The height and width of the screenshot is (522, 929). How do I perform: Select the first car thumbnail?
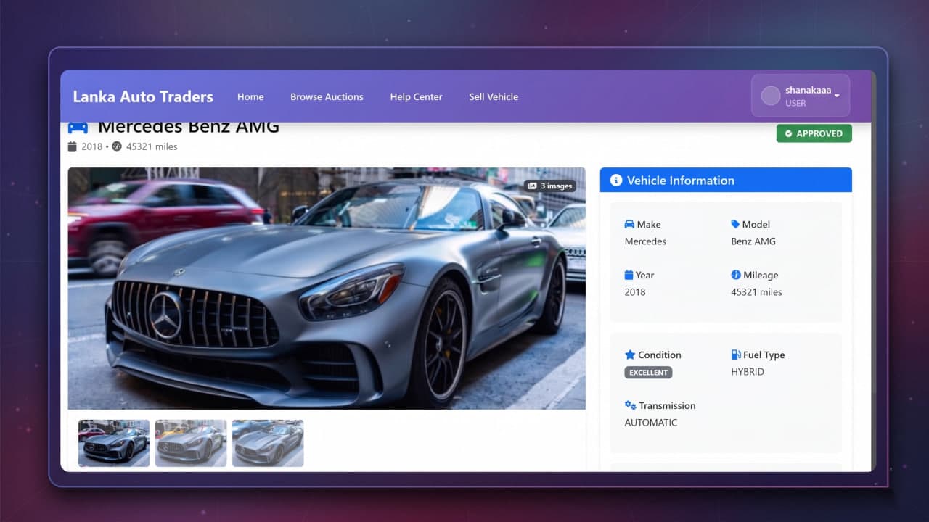point(114,443)
